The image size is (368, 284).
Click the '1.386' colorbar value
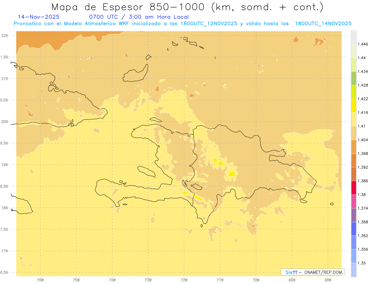pyautogui.click(x=362, y=181)
